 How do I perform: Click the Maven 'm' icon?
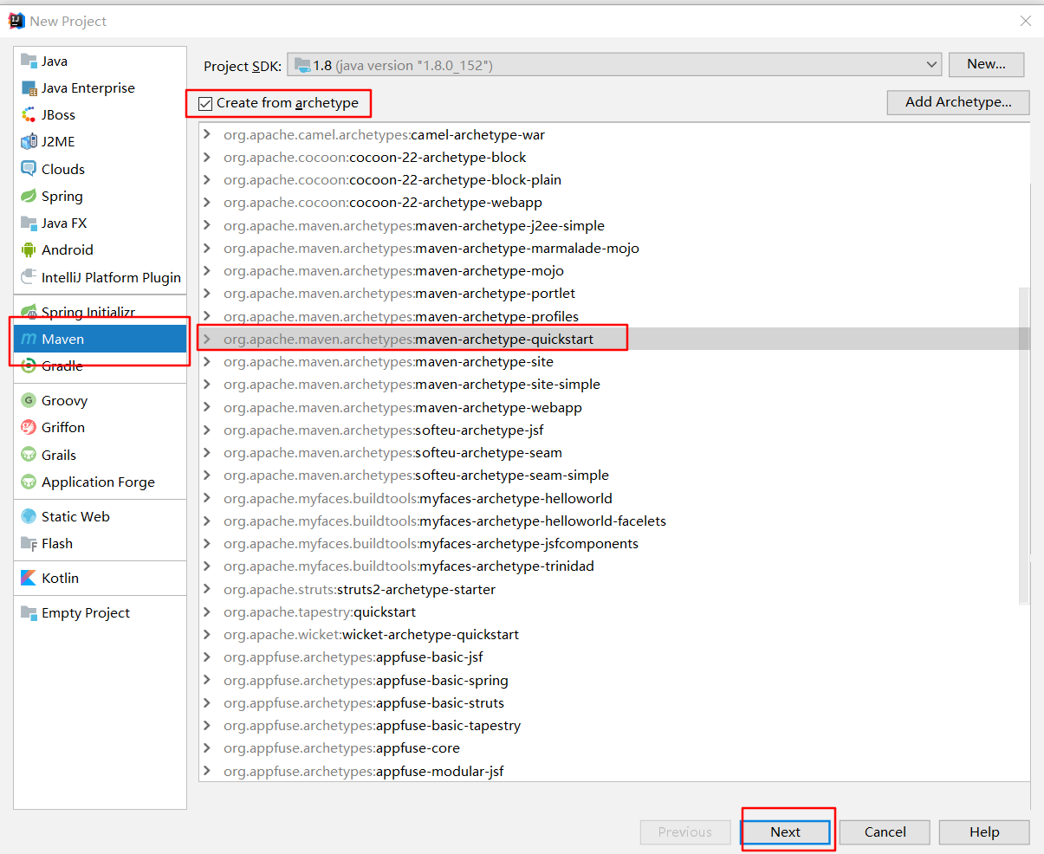point(29,340)
